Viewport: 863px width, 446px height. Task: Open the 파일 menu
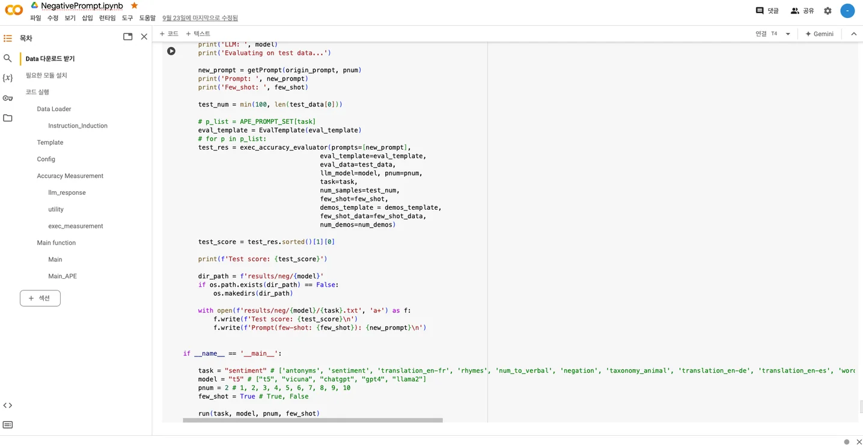pos(35,18)
